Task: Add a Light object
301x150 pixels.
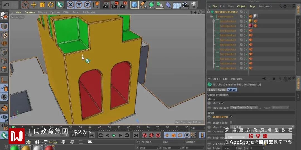Action: [x=194, y=5]
